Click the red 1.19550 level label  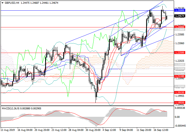point(180,102)
